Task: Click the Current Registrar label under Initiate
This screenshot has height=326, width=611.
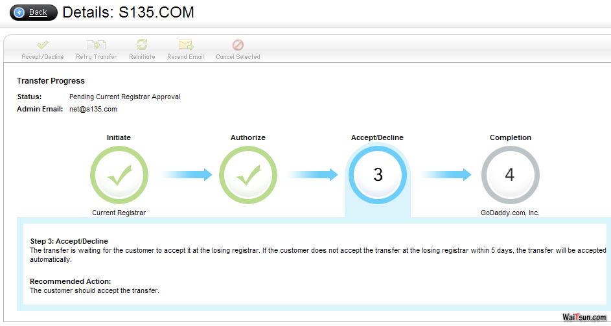Action: tap(119, 213)
